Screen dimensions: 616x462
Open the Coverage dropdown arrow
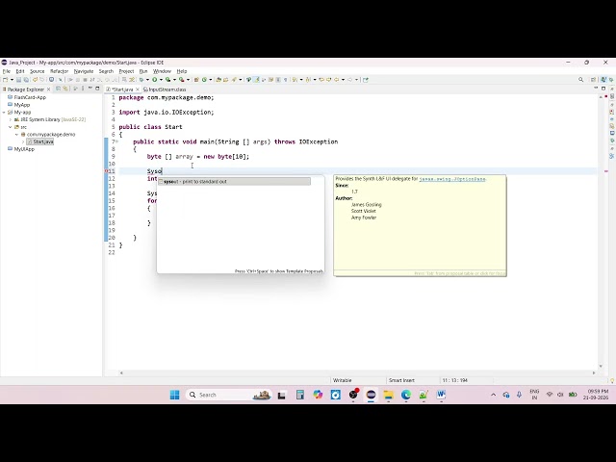click(x=174, y=80)
